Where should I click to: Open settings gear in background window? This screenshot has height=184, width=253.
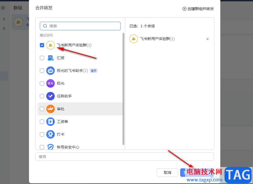point(3,8)
